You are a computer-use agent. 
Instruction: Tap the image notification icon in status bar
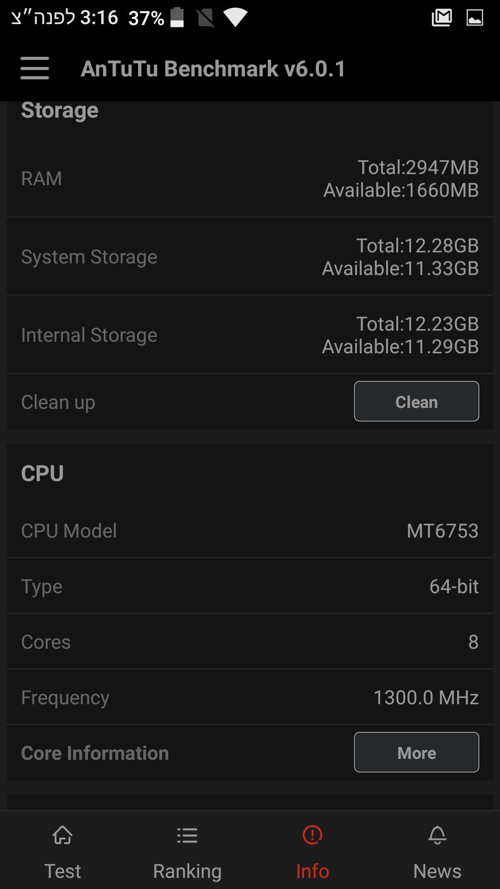pyautogui.click(x=475, y=18)
